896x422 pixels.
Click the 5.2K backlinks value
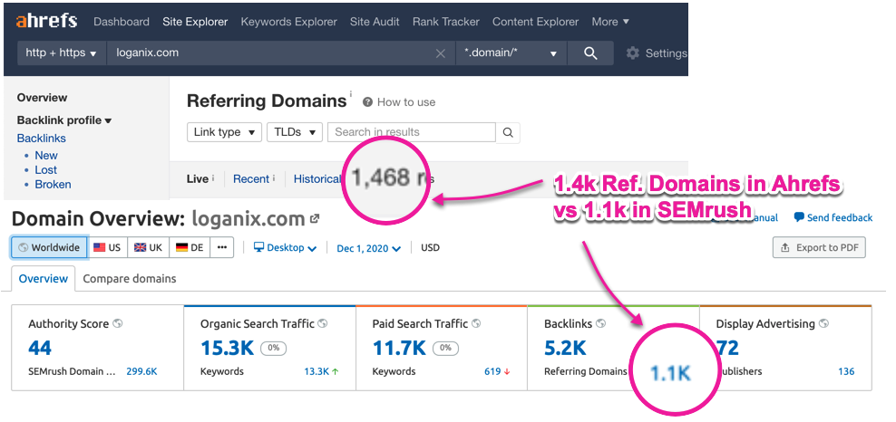click(x=565, y=348)
